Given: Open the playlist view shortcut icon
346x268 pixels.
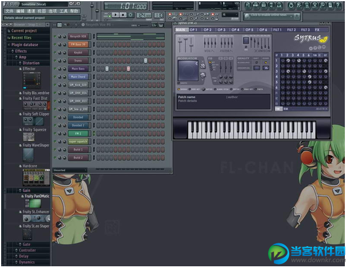Looking at the screenshot, I should point(248,5).
